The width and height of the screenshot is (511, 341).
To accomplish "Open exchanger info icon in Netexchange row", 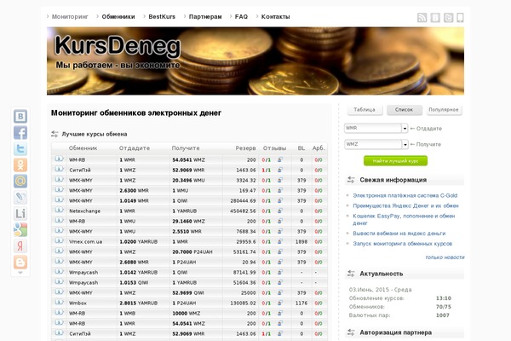I will point(59,211).
